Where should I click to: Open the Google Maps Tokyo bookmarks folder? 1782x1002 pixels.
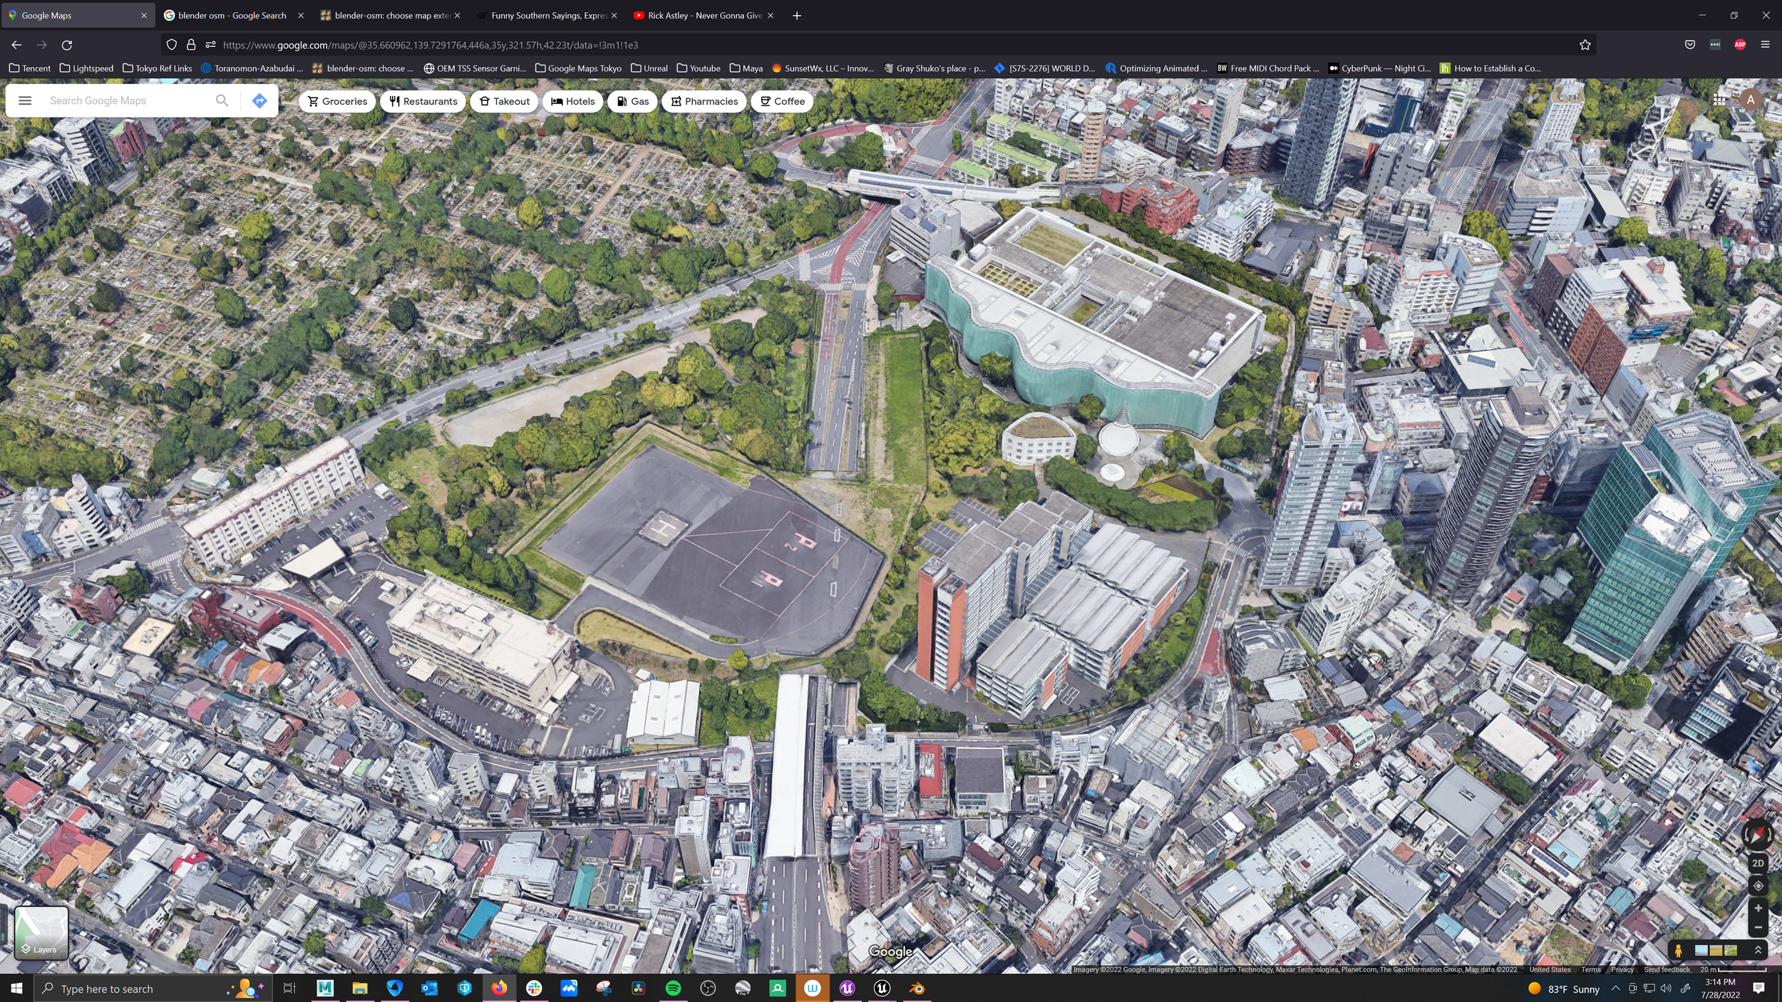coord(578,68)
